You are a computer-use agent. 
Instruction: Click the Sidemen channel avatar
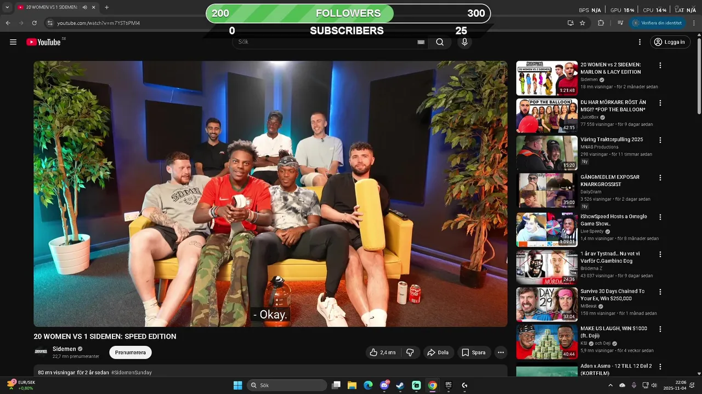[41, 352]
